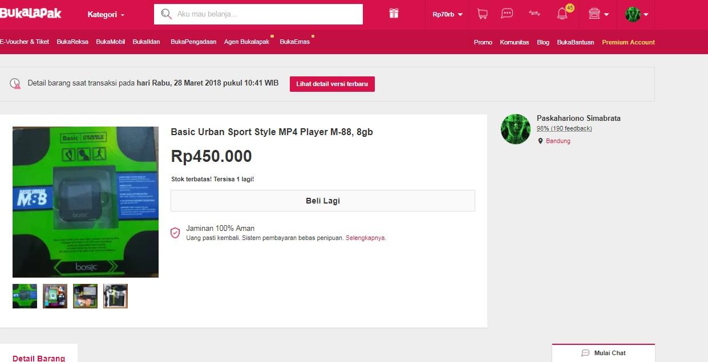Expand the Rp70rb balance dropdown
This screenshot has width=708, height=362.
[x=447, y=14]
